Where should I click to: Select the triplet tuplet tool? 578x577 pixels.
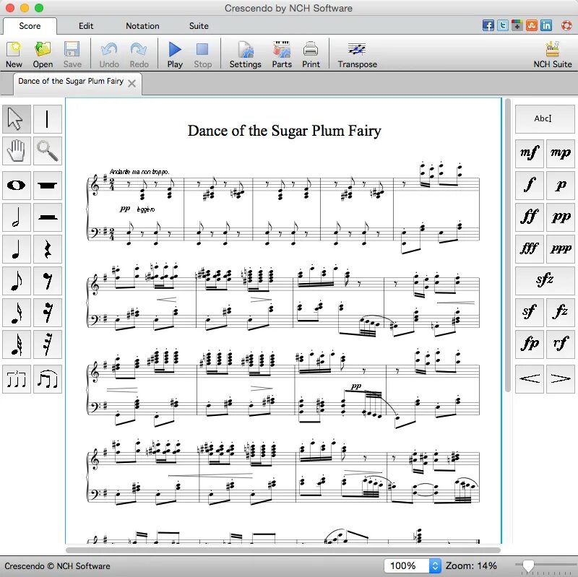coord(17,379)
